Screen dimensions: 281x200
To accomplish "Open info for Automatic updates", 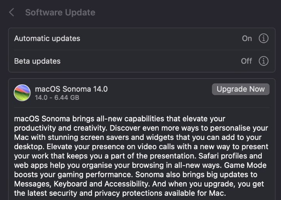I will pyautogui.click(x=264, y=39).
